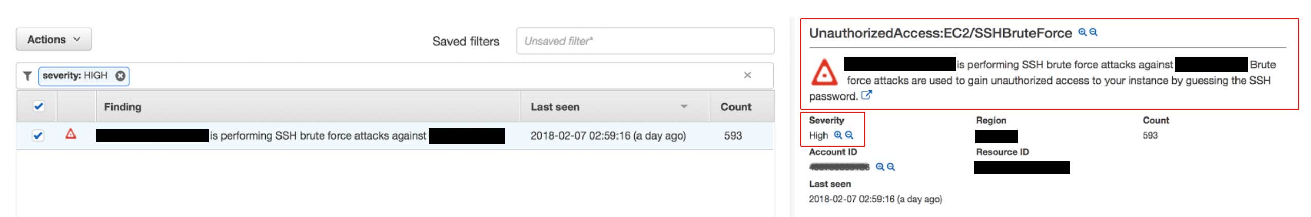The width and height of the screenshot is (1311, 217).
Task: Click the Last seen column header
Action: pos(555,107)
